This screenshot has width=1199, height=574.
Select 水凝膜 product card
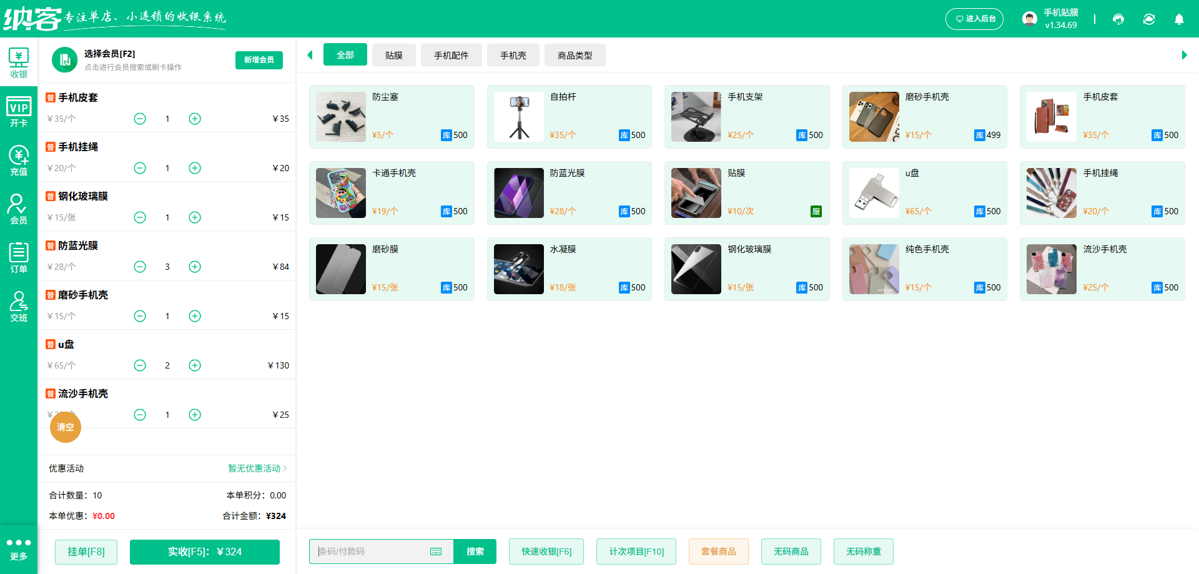pos(570,269)
